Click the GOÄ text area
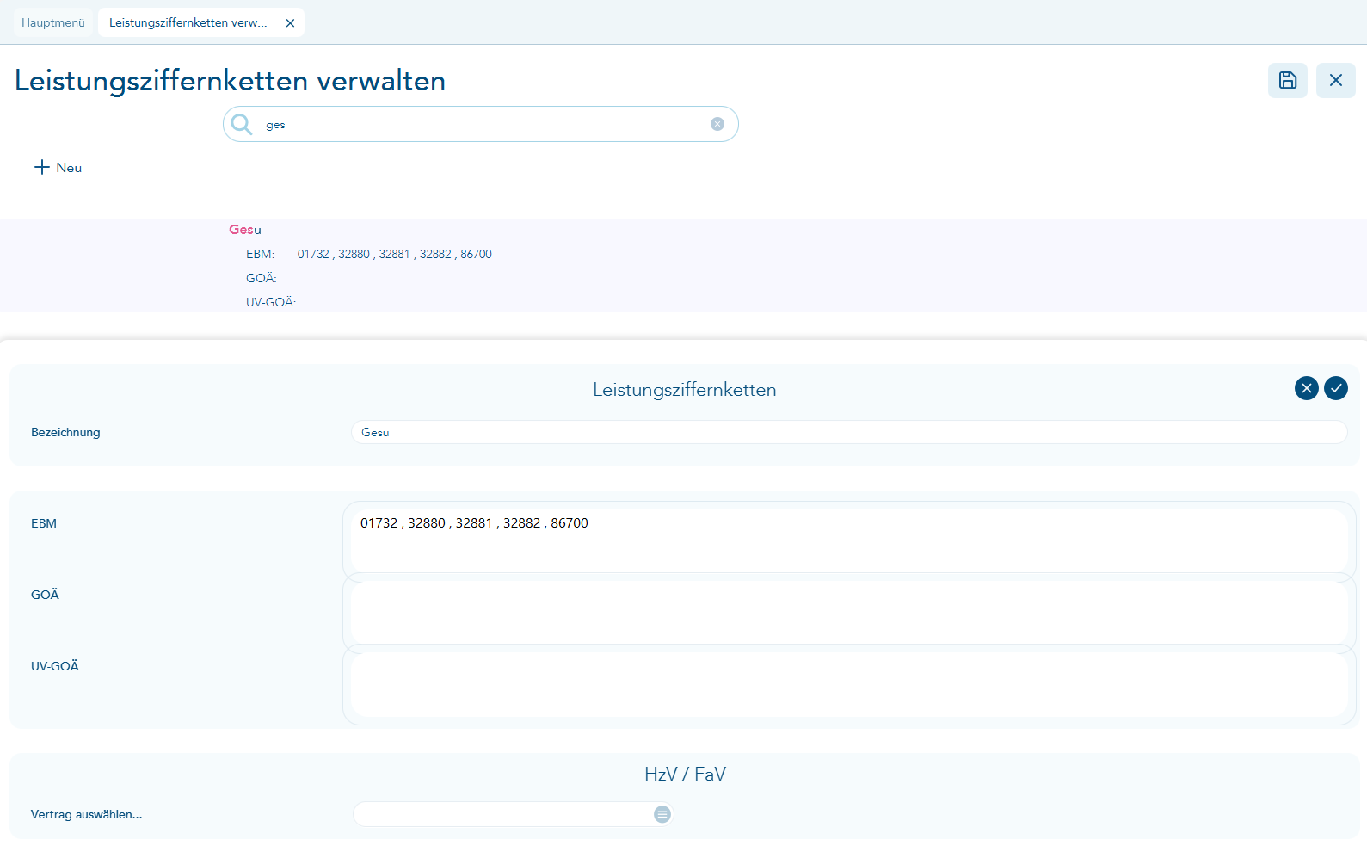 848,612
